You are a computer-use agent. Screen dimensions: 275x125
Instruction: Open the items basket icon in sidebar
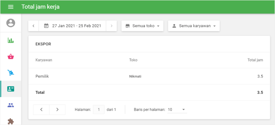pyautogui.click(x=11, y=57)
